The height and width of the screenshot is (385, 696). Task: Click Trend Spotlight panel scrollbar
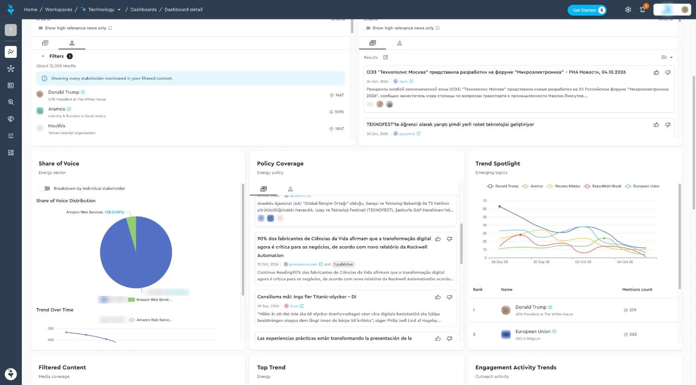[x=679, y=236]
